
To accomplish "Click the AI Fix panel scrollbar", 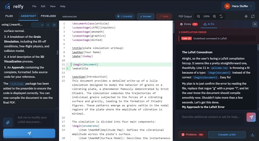I will [x=258, y=48].
